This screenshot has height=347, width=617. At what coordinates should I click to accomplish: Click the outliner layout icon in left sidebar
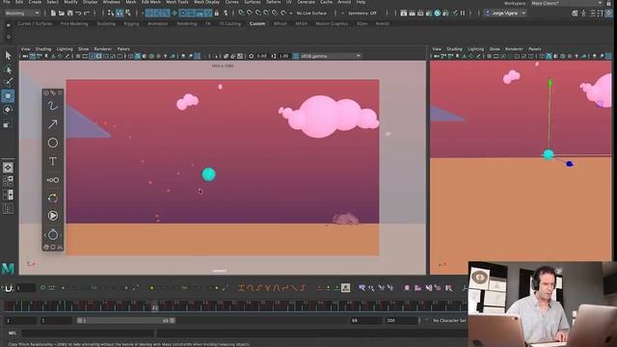point(8,208)
